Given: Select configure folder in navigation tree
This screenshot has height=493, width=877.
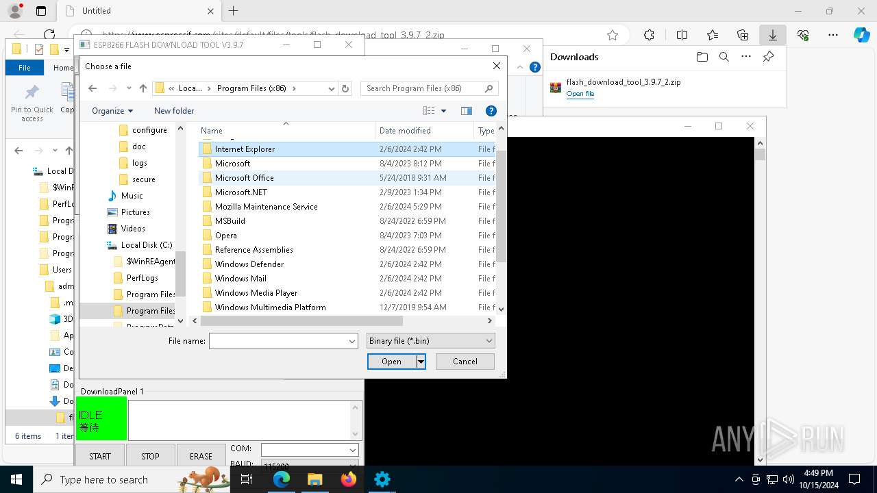Looking at the screenshot, I should pos(143,130).
